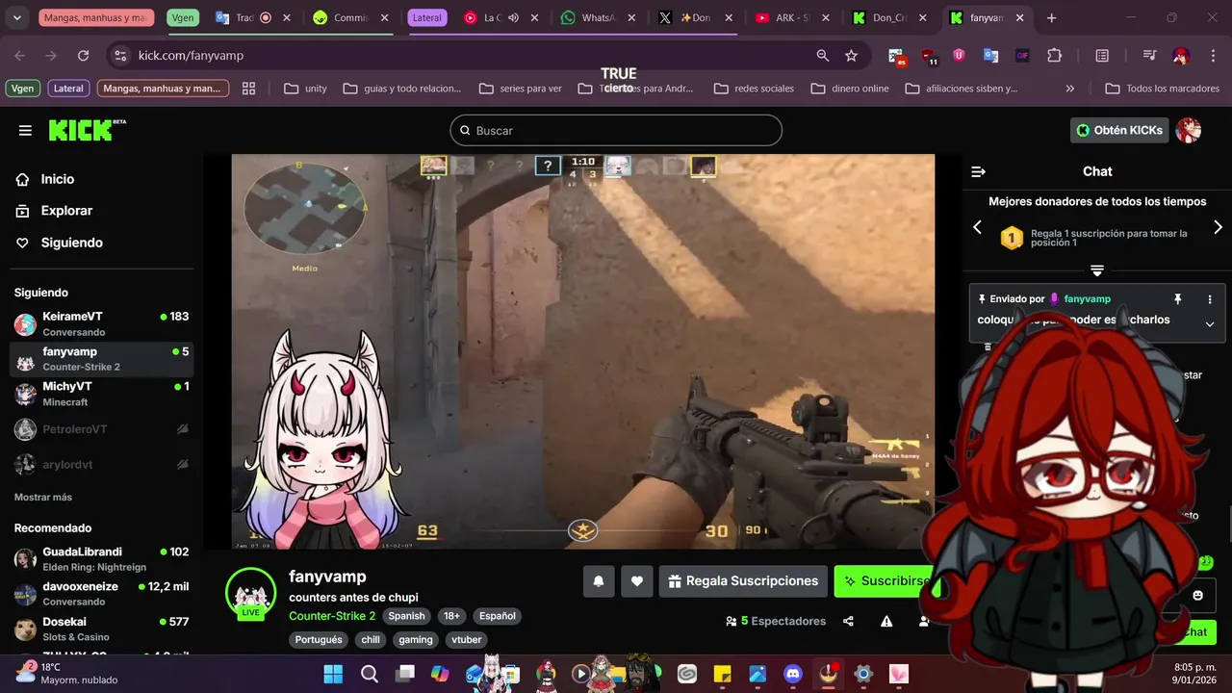The image size is (1232, 693).
Task: Switch to the Mangas, manhuas tab group
Action: (x=96, y=17)
